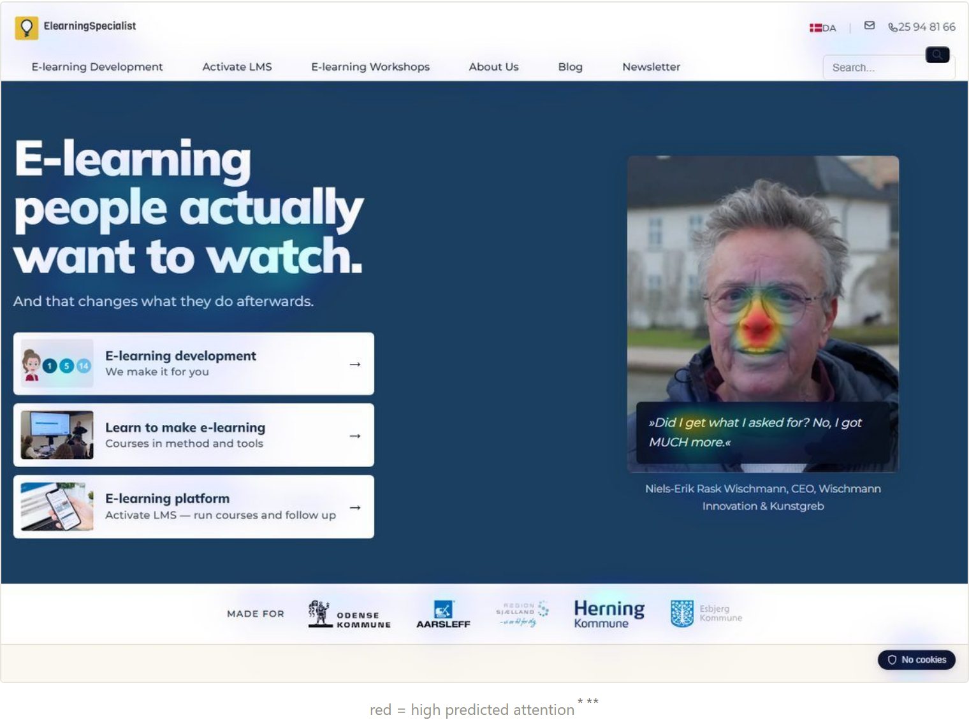Switch language via the Danish flag DA

click(x=822, y=28)
